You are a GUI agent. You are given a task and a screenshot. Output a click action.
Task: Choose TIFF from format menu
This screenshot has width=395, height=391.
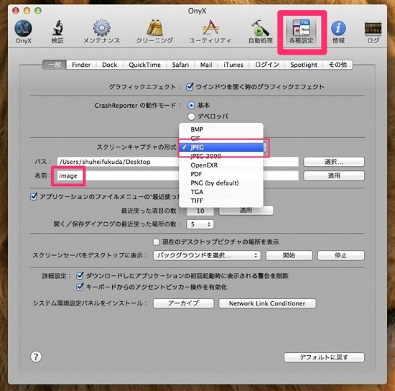221,201
